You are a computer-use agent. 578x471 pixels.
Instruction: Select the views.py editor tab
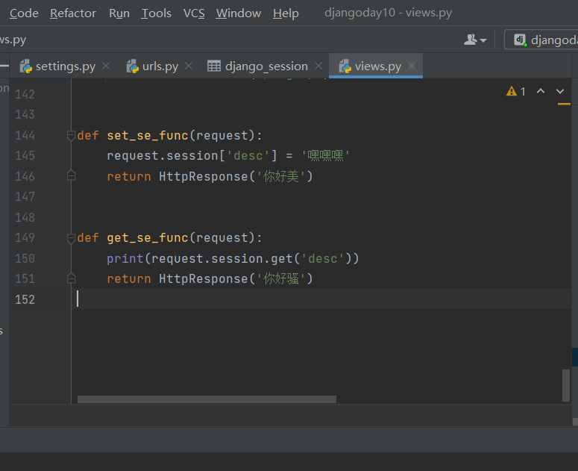(377, 66)
